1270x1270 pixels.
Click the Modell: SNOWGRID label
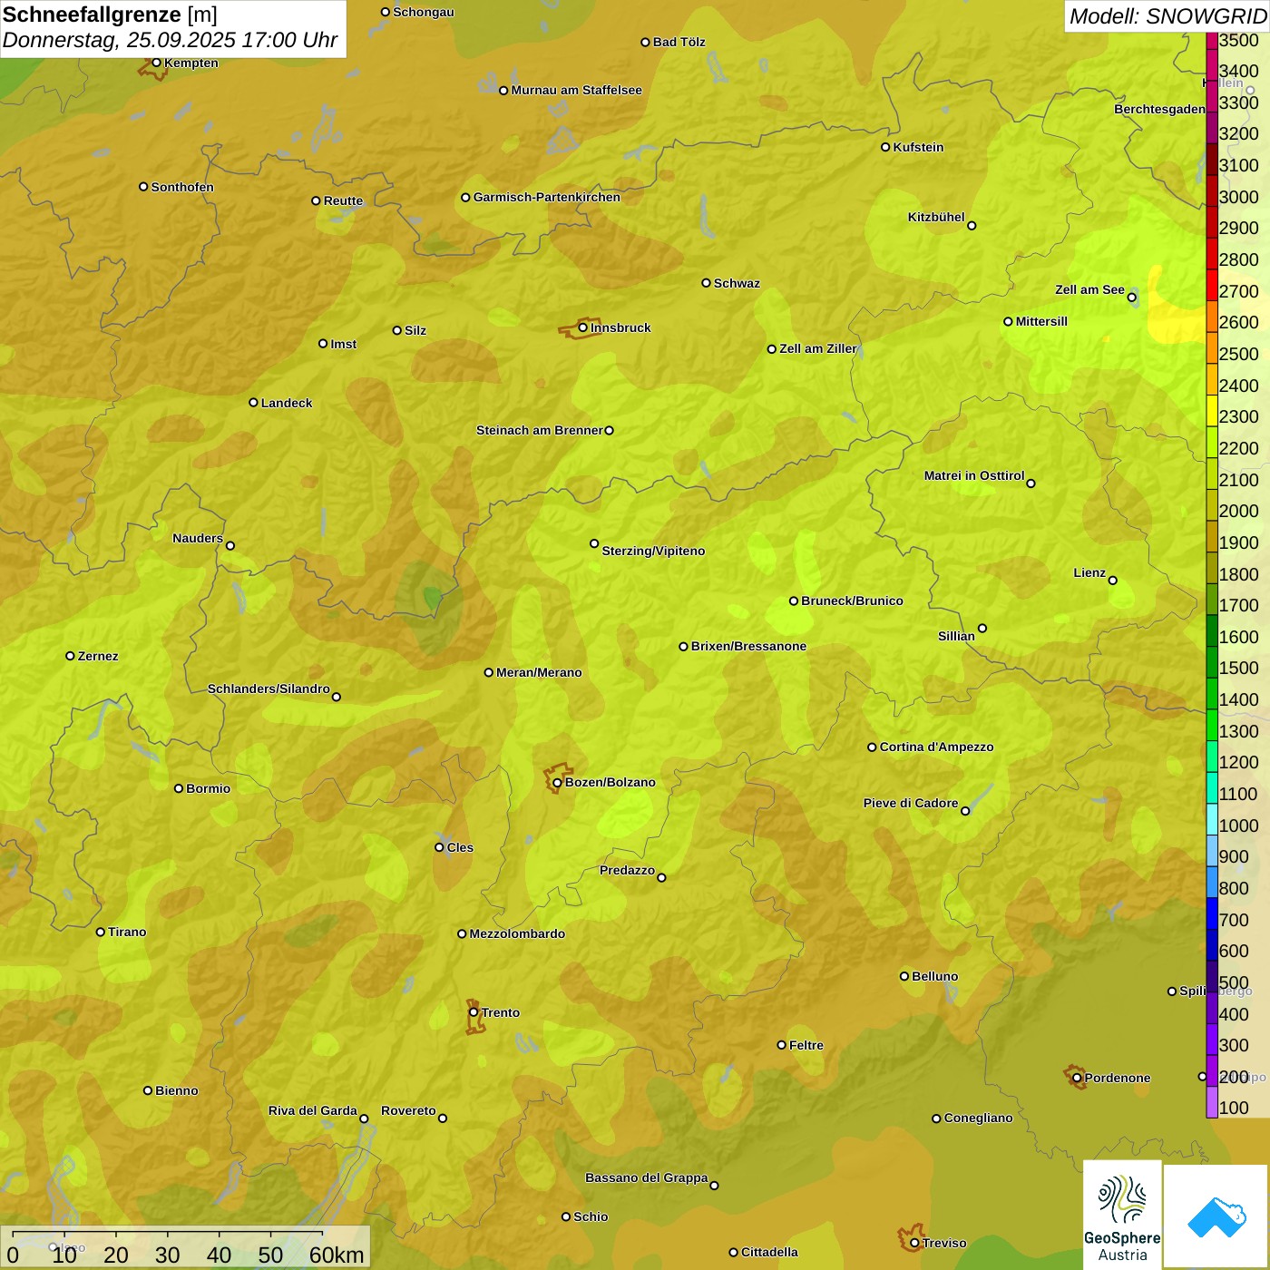(x=1167, y=16)
